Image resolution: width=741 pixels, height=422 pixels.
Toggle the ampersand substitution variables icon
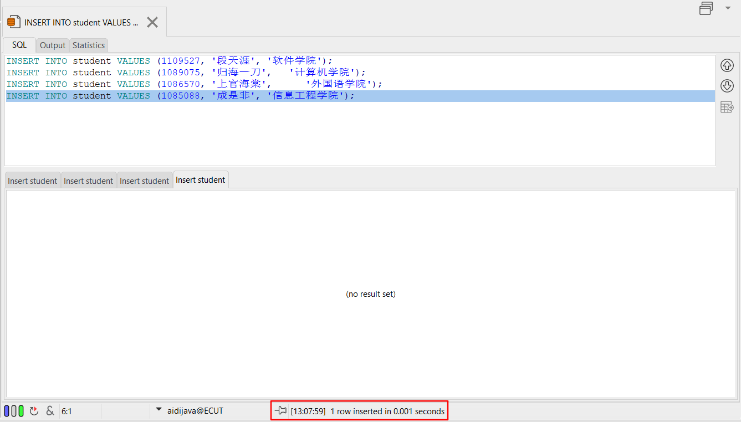(50, 411)
